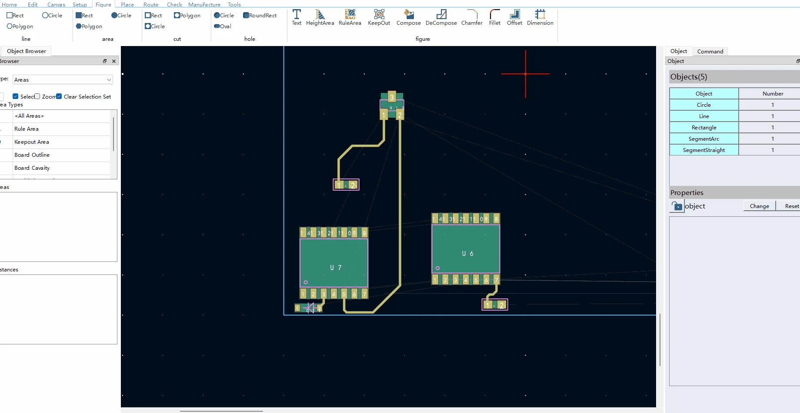Open the ManuFacture menu
The height and width of the screenshot is (413, 800).
(x=203, y=4)
